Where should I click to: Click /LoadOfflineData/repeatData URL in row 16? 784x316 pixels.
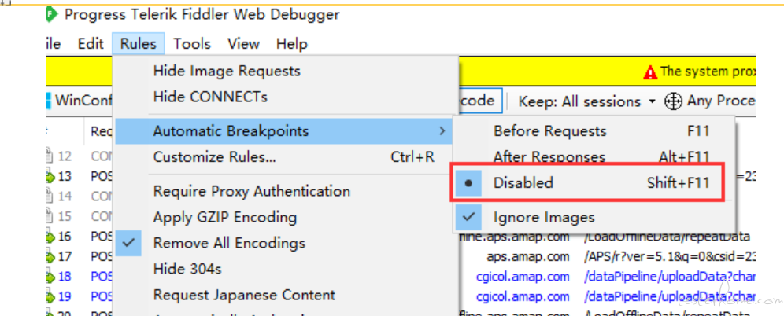(x=667, y=236)
